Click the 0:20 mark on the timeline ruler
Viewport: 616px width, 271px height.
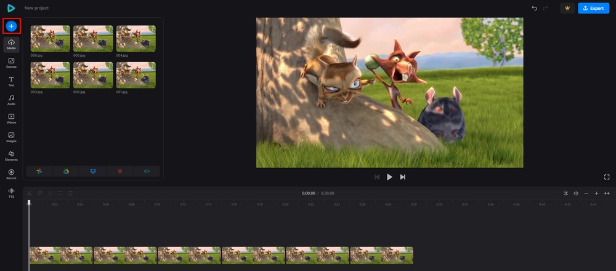tap(286, 204)
